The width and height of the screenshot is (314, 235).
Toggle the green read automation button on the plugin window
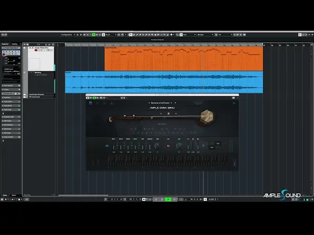(x=94, y=98)
